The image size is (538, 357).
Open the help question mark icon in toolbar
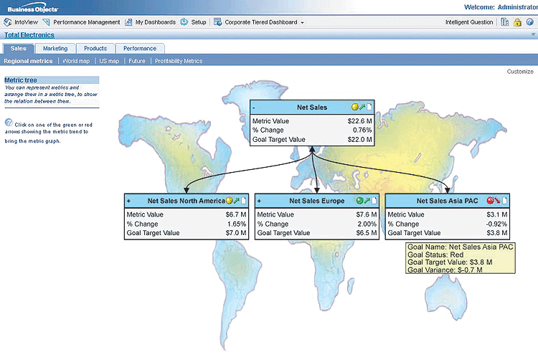click(530, 22)
